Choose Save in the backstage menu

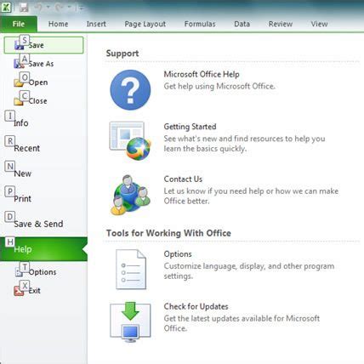pyautogui.click(x=43, y=45)
